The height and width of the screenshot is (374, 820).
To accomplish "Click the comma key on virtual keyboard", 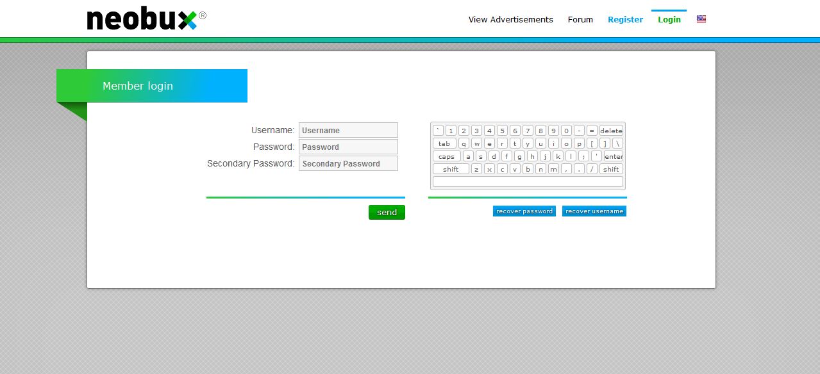I will click(567, 169).
